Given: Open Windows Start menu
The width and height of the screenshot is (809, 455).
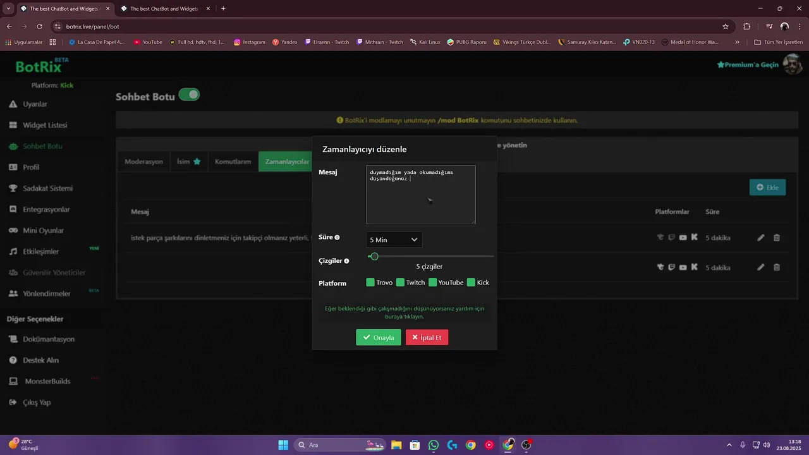Looking at the screenshot, I should pyautogui.click(x=283, y=445).
